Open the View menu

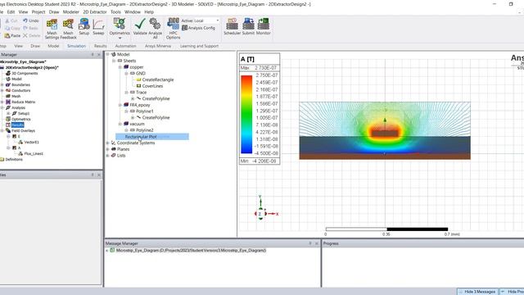pos(23,11)
